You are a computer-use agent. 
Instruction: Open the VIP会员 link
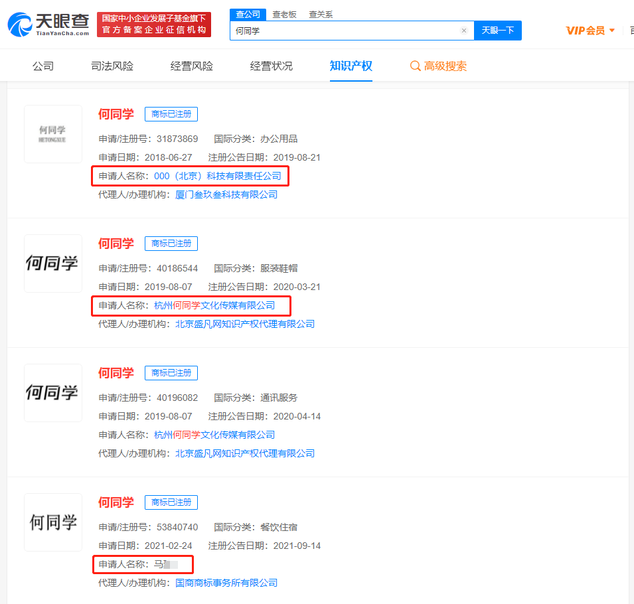585,31
